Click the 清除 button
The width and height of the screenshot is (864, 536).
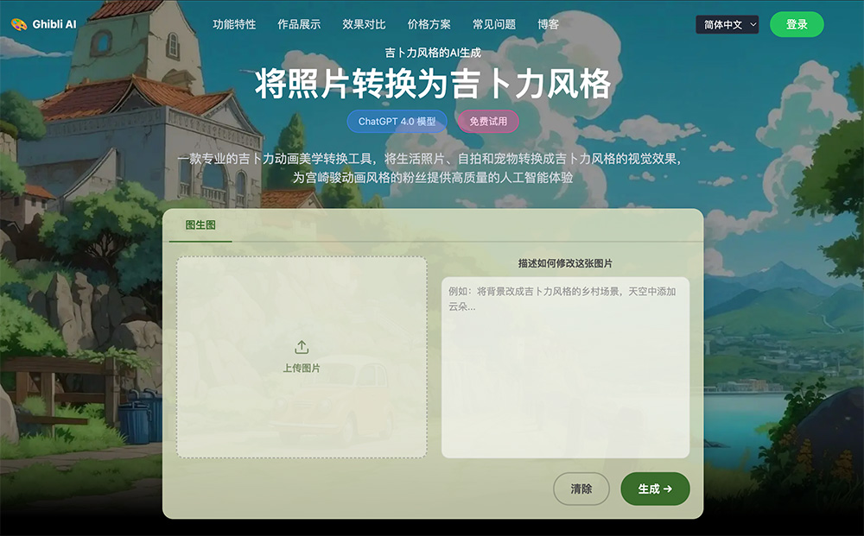(x=581, y=489)
